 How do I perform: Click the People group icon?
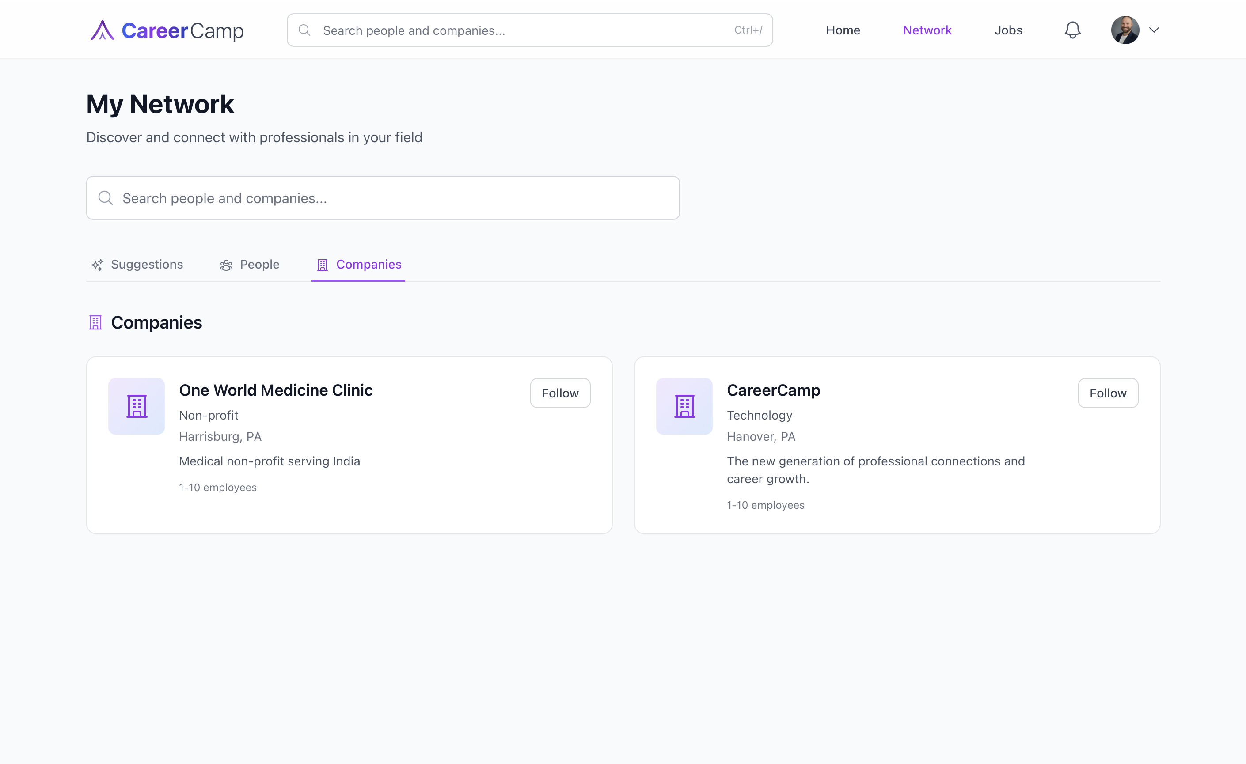[x=226, y=265]
